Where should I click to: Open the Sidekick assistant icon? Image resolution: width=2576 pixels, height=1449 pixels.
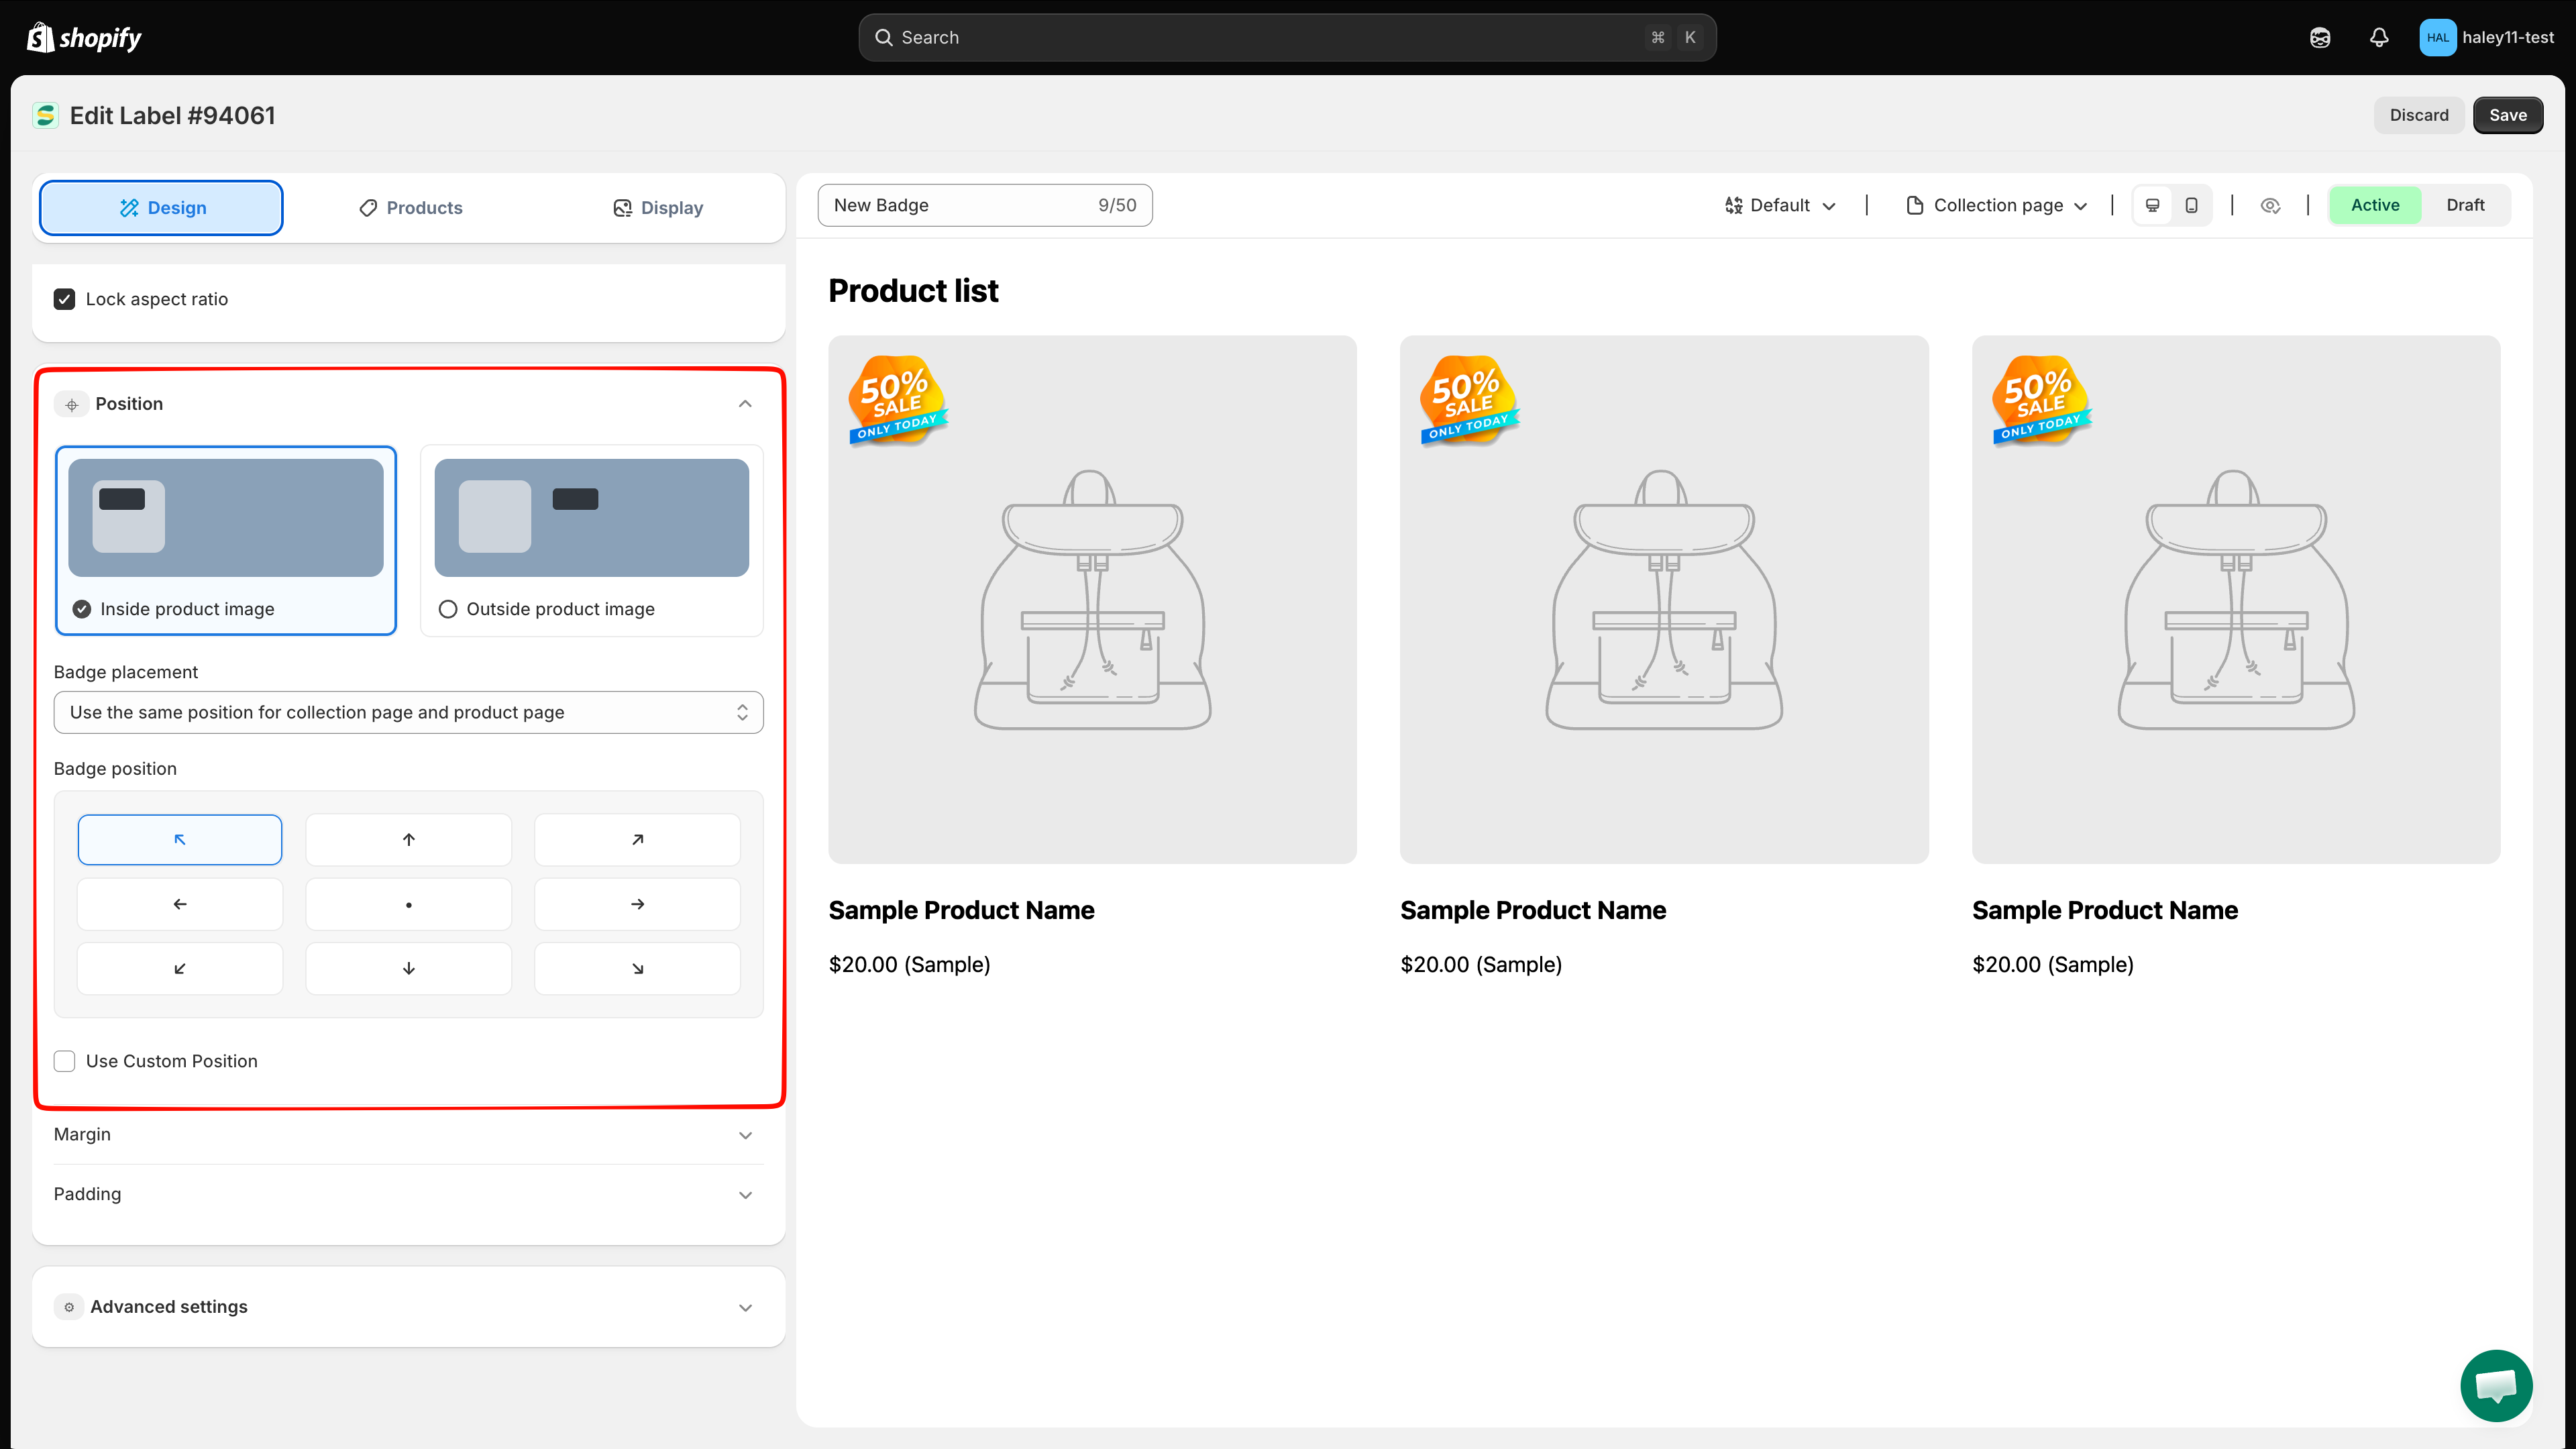tap(2320, 37)
